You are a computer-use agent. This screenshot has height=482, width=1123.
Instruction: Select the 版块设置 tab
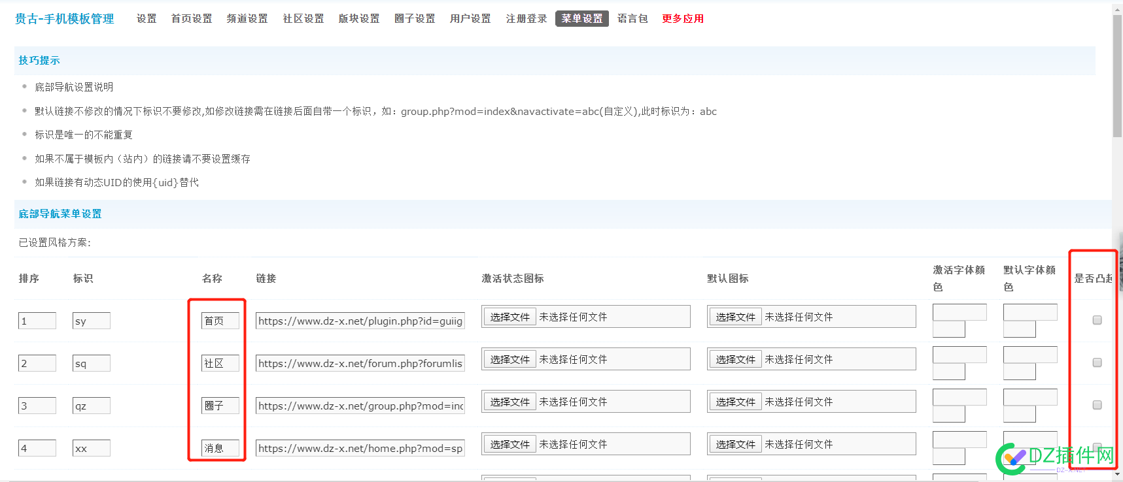(x=359, y=19)
